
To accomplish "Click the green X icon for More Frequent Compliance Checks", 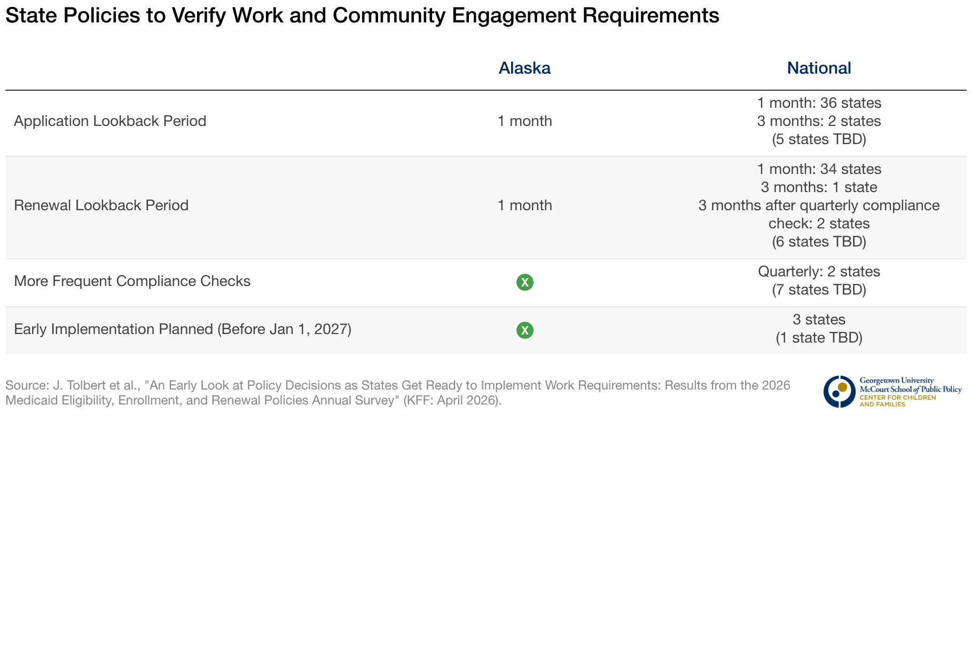I will [525, 282].
